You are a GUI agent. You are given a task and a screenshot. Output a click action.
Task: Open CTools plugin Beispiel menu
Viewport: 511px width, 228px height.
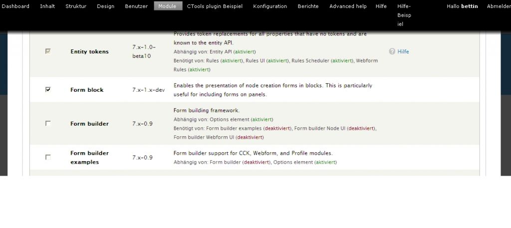click(x=215, y=6)
